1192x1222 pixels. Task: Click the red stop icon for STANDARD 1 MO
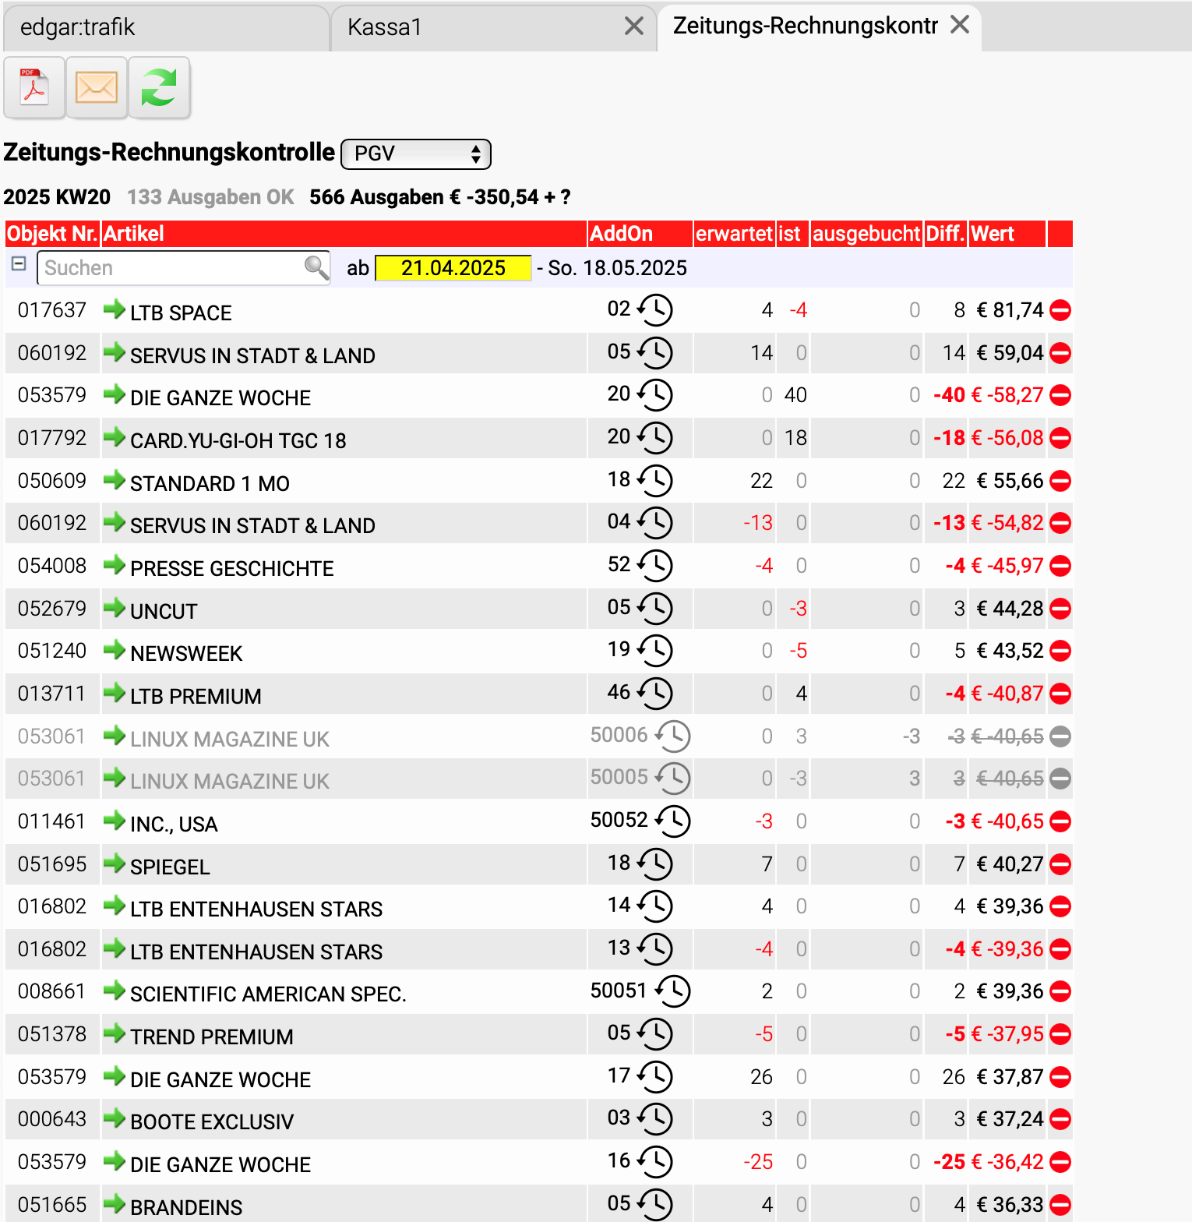coord(1060,481)
